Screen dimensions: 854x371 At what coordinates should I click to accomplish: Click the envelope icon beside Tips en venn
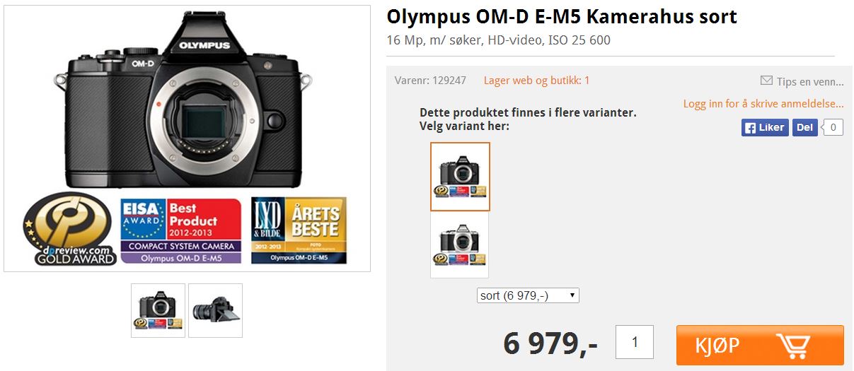[x=766, y=81]
